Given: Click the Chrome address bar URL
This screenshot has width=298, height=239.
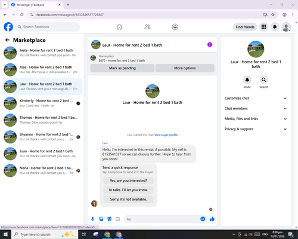Looking at the screenshot, I should click(70, 15).
